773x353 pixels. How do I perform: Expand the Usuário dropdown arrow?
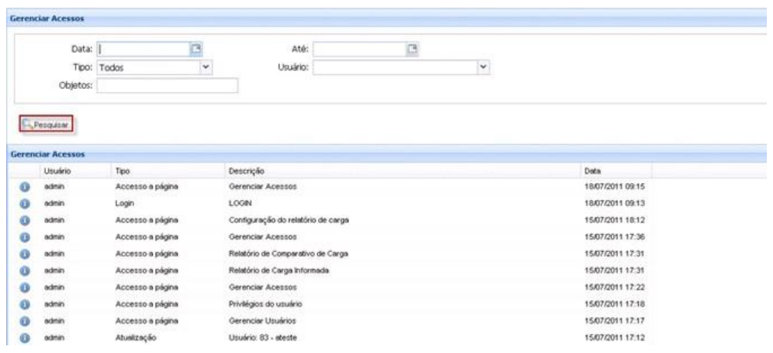[x=483, y=67]
